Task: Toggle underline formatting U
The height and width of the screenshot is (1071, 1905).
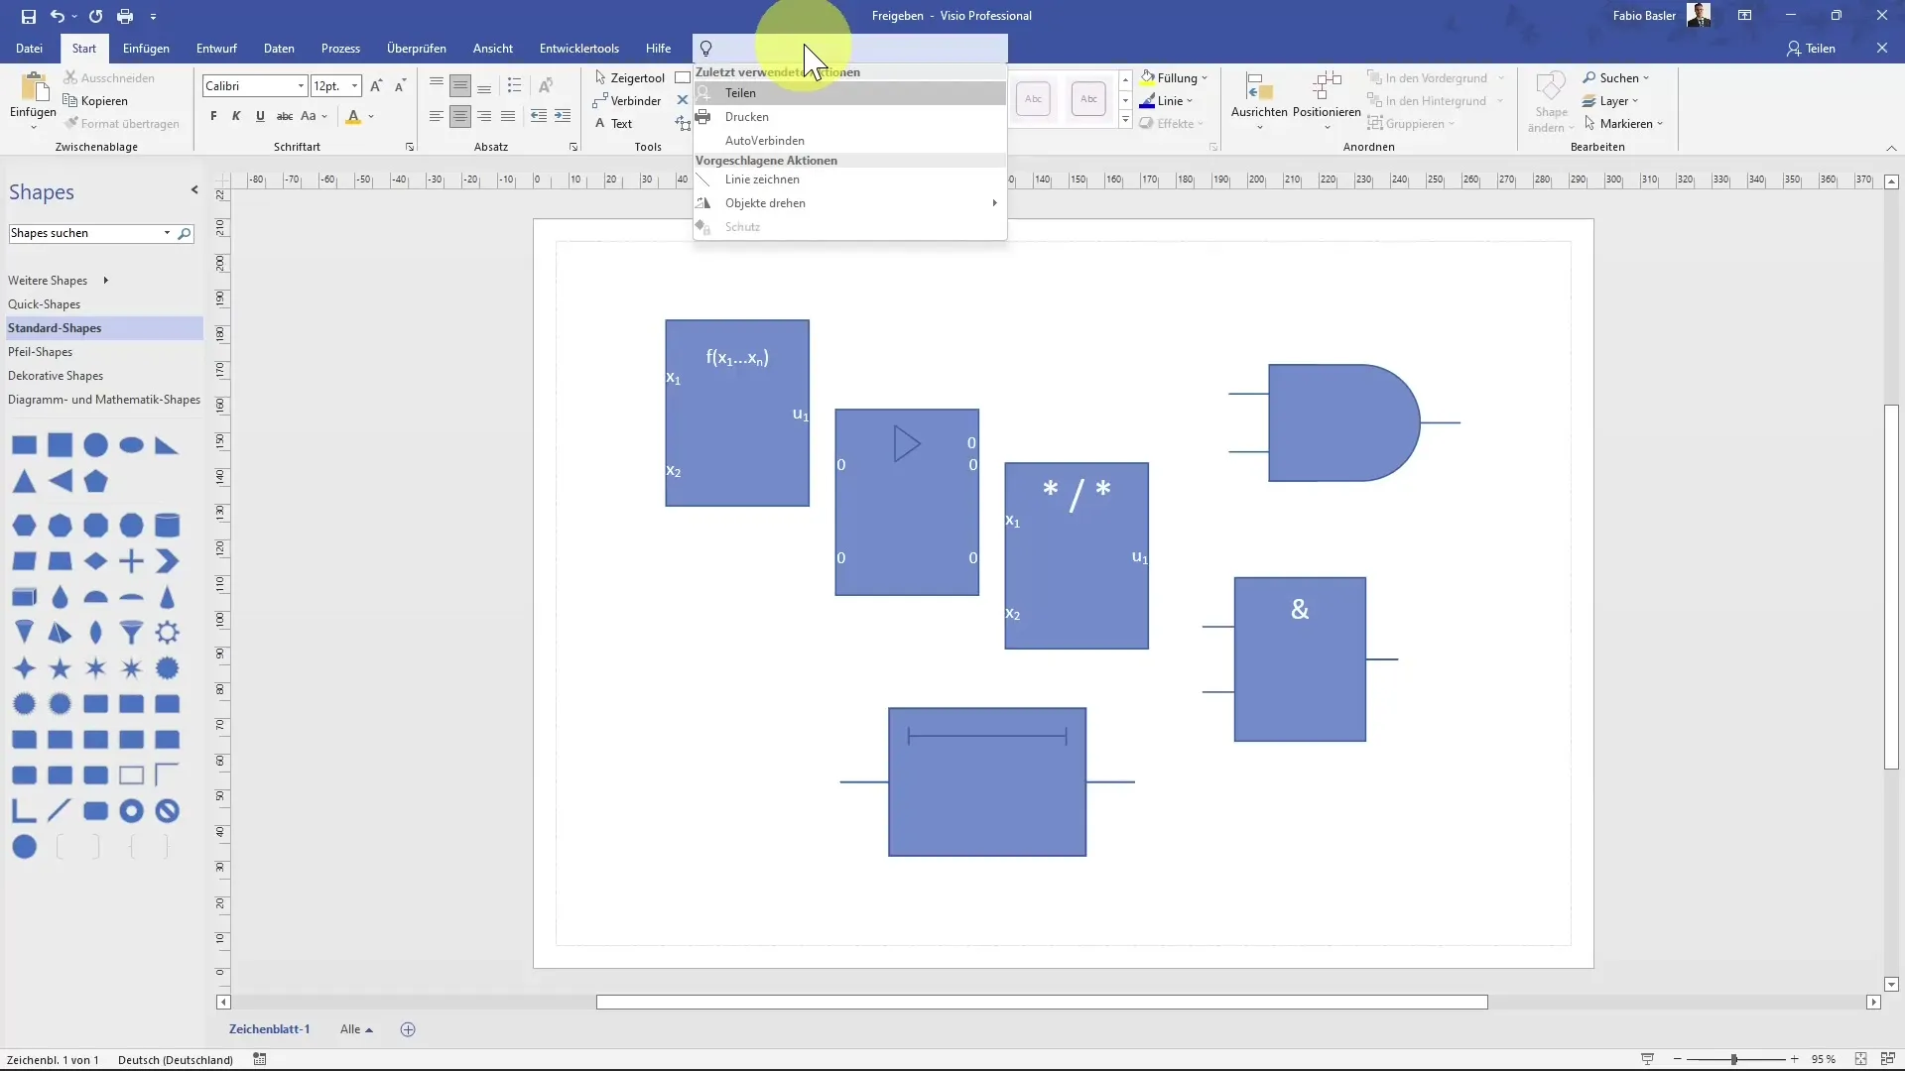Action: tap(260, 116)
